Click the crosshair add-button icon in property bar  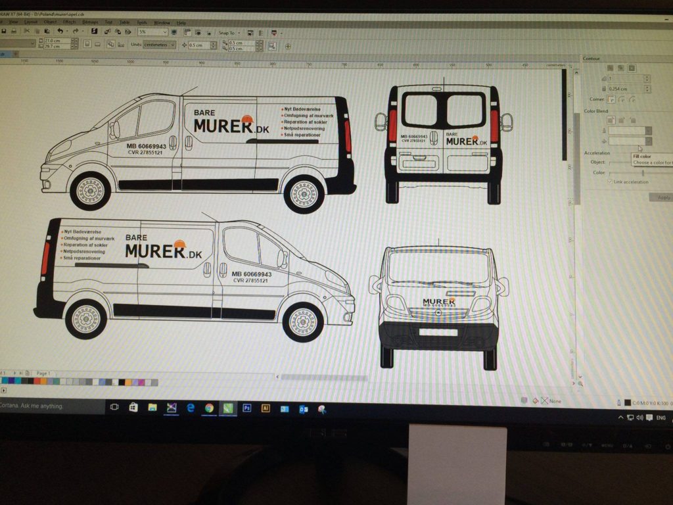pos(288,46)
